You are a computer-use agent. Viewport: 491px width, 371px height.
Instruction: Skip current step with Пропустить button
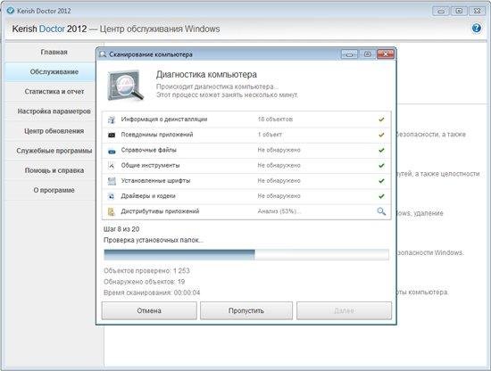coord(246,310)
